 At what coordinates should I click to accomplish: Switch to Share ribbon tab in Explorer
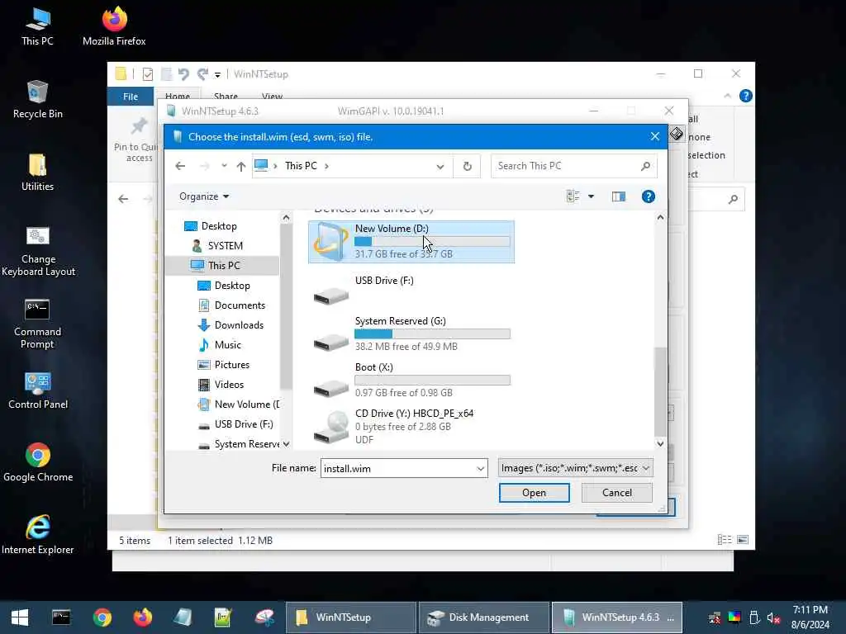tap(226, 96)
